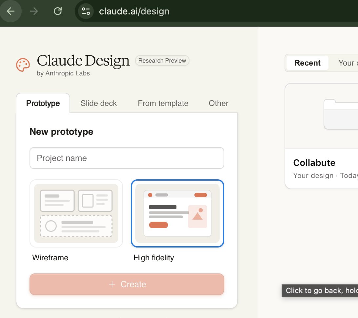
Task: Go back with the browser back arrow
Action: [x=10, y=11]
